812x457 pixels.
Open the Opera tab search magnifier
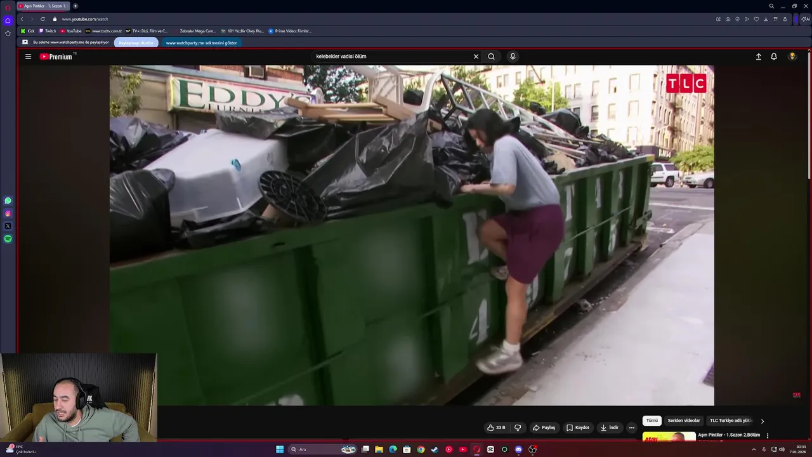[771, 6]
